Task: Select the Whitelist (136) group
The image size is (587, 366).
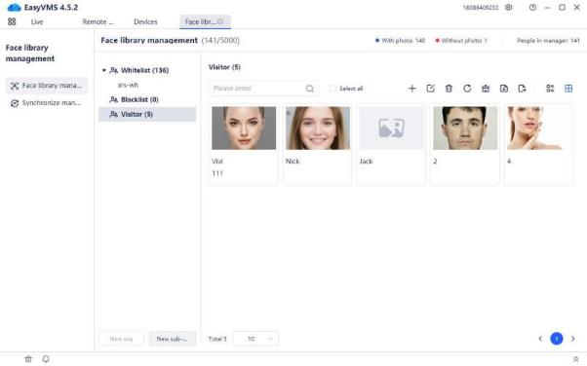Action: pyautogui.click(x=144, y=70)
